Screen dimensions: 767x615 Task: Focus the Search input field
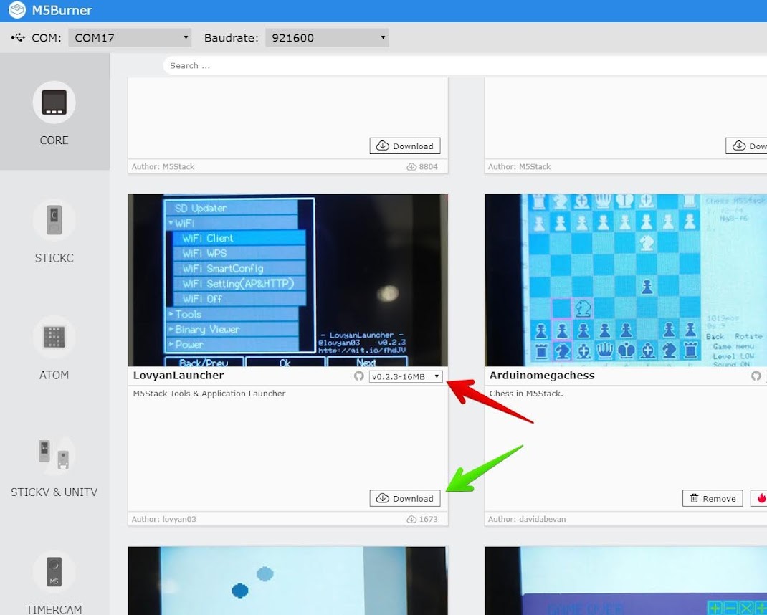point(465,65)
